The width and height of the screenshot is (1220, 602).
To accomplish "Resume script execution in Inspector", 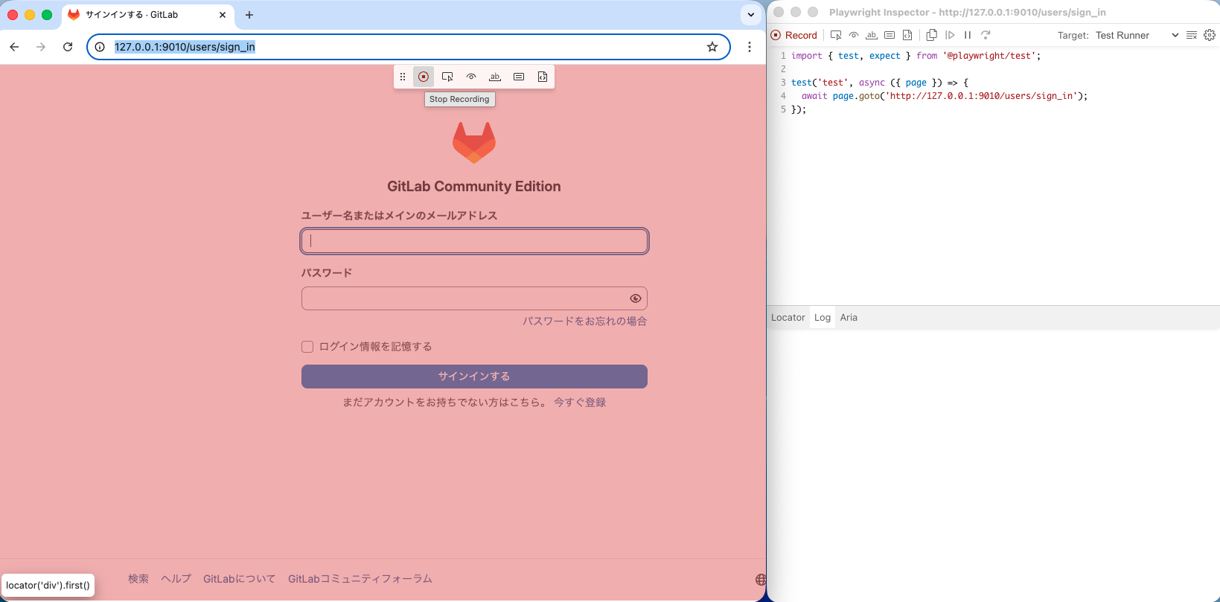I will 950,35.
